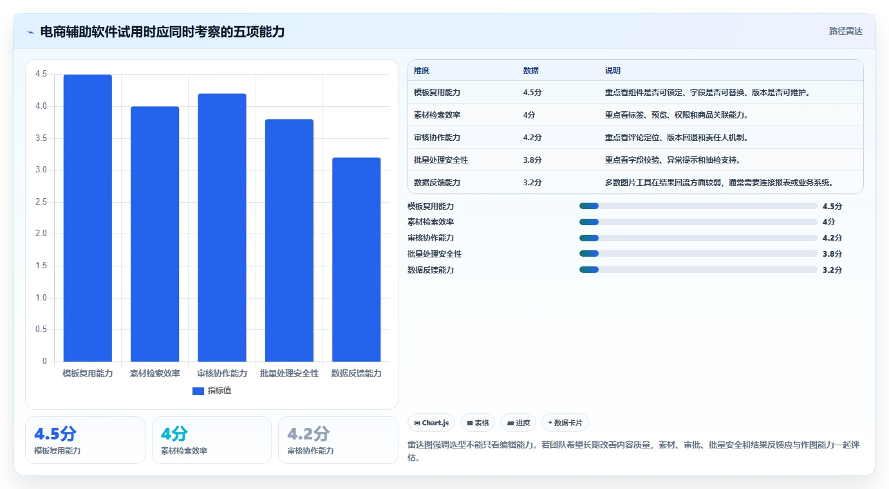Click the 模板复用能力 label below the chart axis
889x489 pixels.
(88, 373)
